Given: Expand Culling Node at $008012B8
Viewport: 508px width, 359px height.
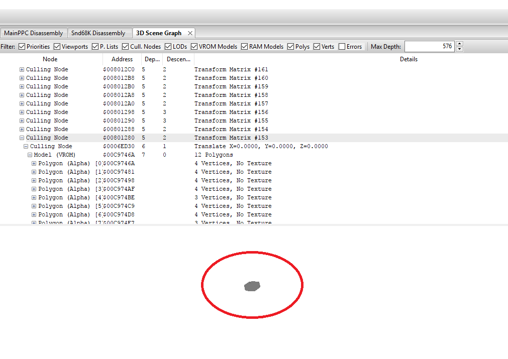Looking at the screenshot, I should [x=22, y=78].
